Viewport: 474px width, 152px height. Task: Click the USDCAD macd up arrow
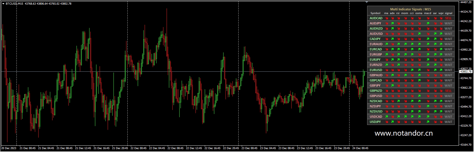pyautogui.click(x=428, y=117)
